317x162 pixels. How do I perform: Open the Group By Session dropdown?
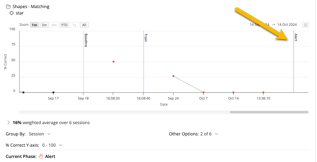40,134
